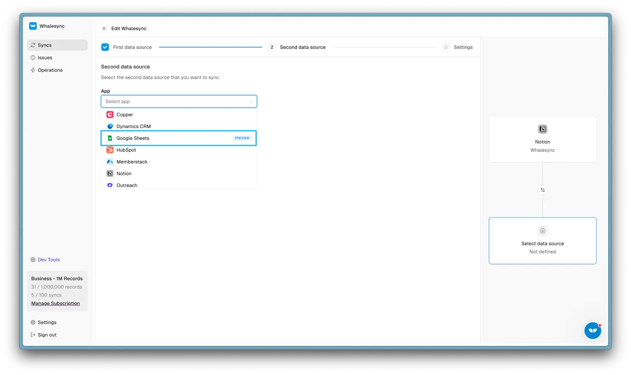
Task: Open the Issues page
Action: click(57, 57)
